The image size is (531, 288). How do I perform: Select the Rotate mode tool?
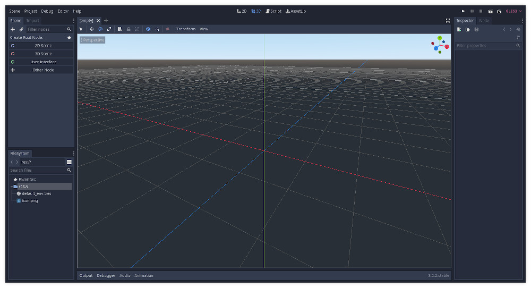point(100,29)
